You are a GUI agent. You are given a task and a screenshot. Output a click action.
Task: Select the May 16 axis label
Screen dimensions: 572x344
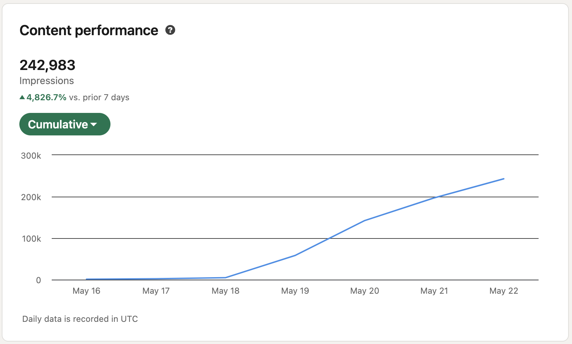tap(87, 291)
